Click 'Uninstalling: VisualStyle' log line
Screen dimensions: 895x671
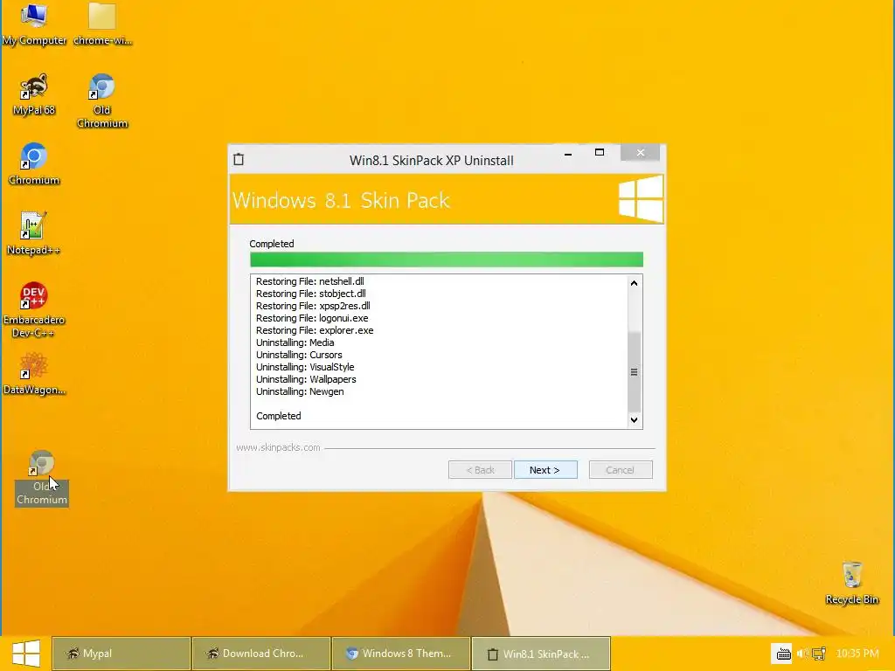[x=305, y=367]
